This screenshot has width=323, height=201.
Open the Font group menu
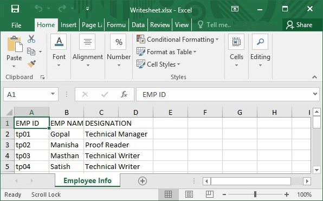pos(59,51)
